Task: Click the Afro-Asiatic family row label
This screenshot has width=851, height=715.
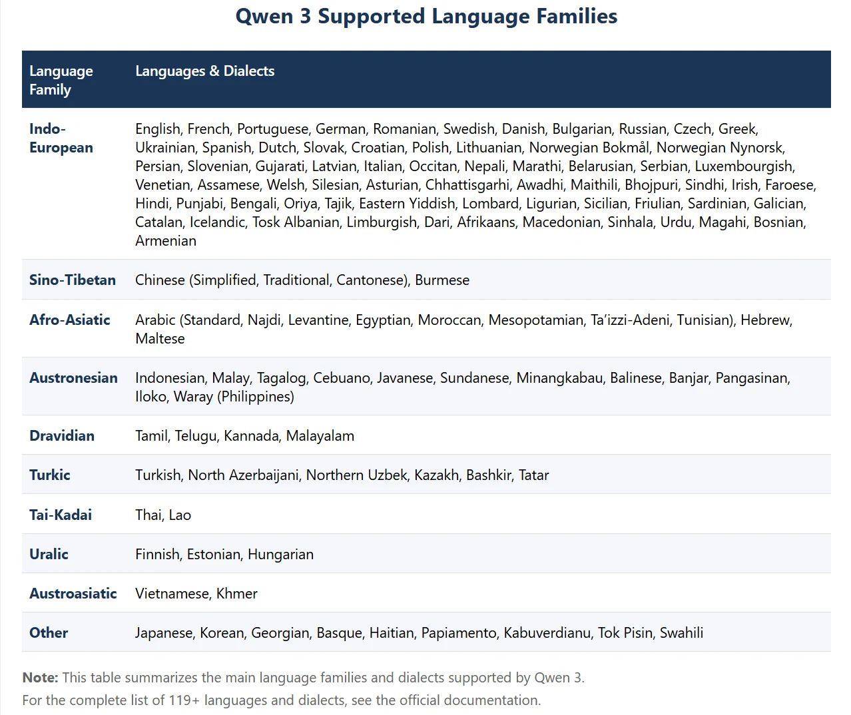Action: [x=70, y=320]
